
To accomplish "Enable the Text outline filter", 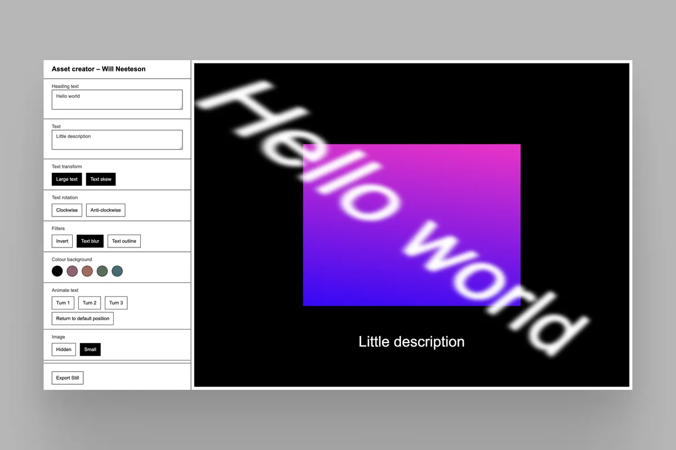I will click(124, 241).
